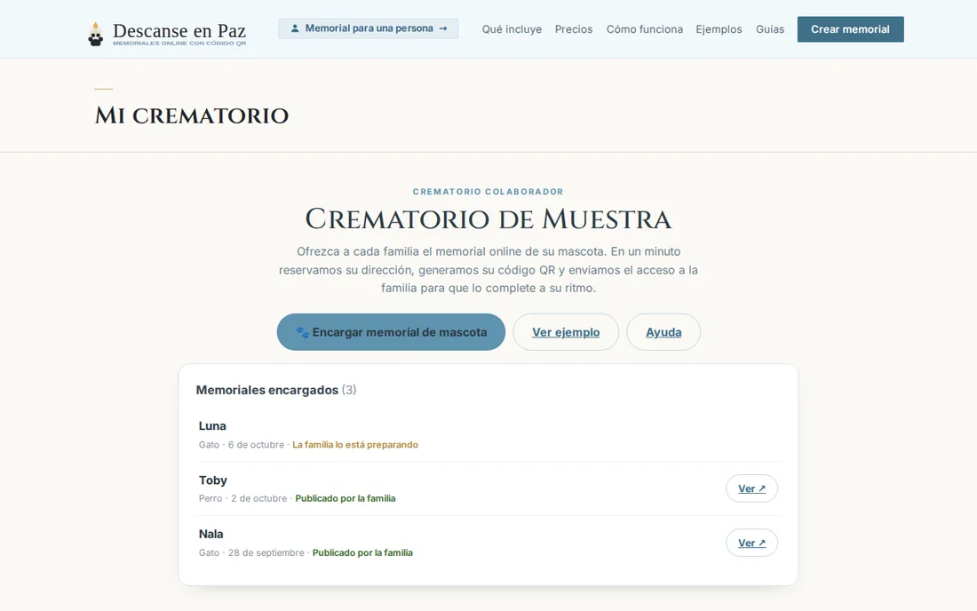Select the Nala memorial name

[211, 534]
